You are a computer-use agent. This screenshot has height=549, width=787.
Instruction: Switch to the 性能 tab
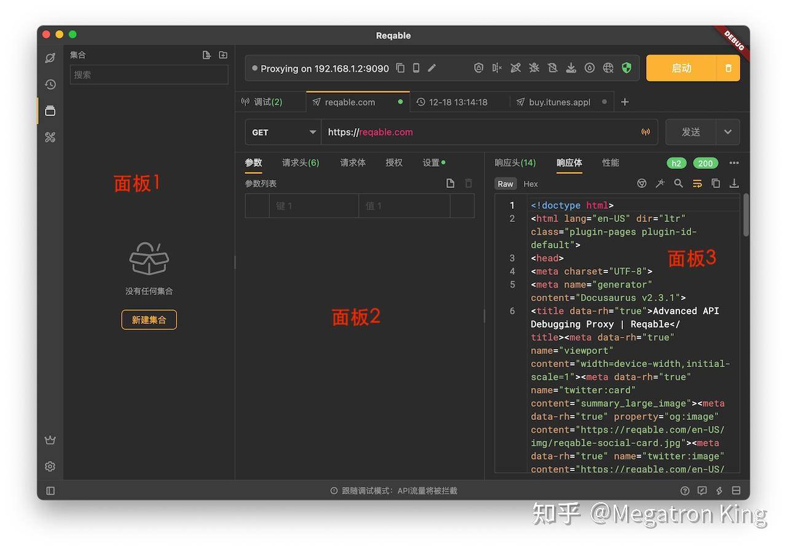pyautogui.click(x=611, y=163)
